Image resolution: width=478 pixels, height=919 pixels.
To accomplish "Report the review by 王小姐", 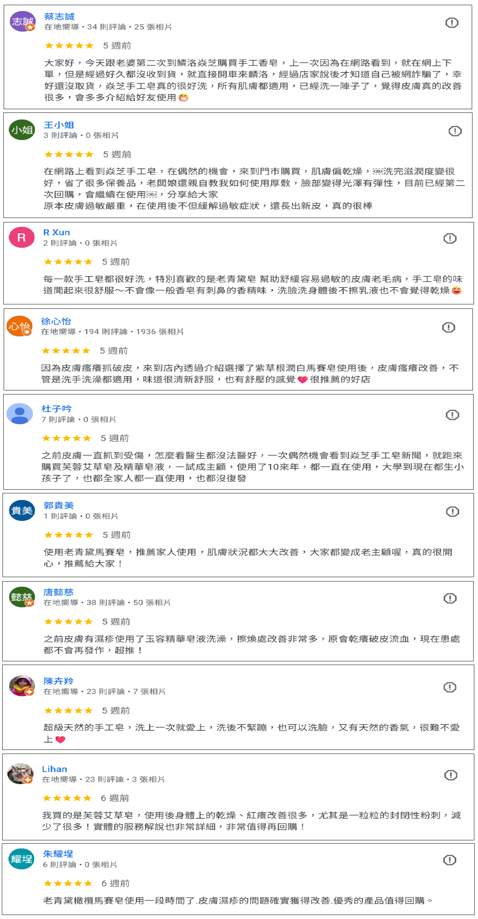I will (x=455, y=131).
